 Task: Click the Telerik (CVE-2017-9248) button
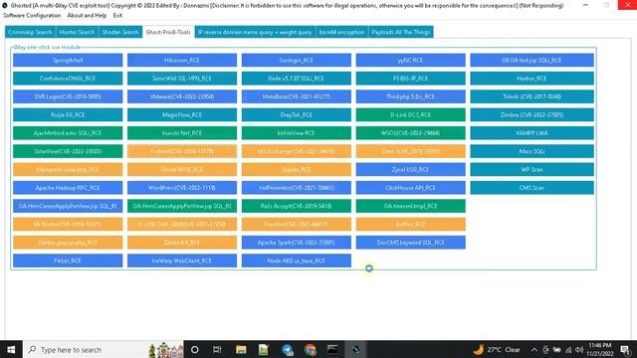coord(532,96)
